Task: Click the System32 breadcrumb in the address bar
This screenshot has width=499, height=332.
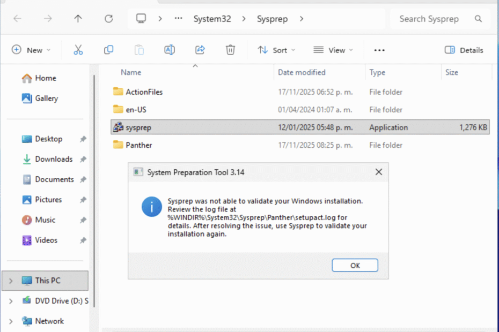Action: click(x=212, y=18)
